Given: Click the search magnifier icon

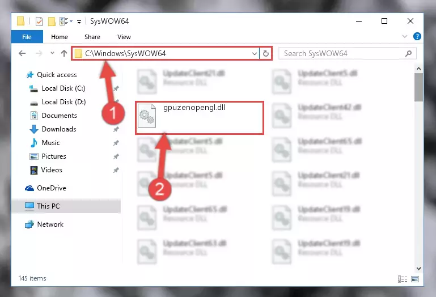Looking at the screenshot, I should point(408,53).
